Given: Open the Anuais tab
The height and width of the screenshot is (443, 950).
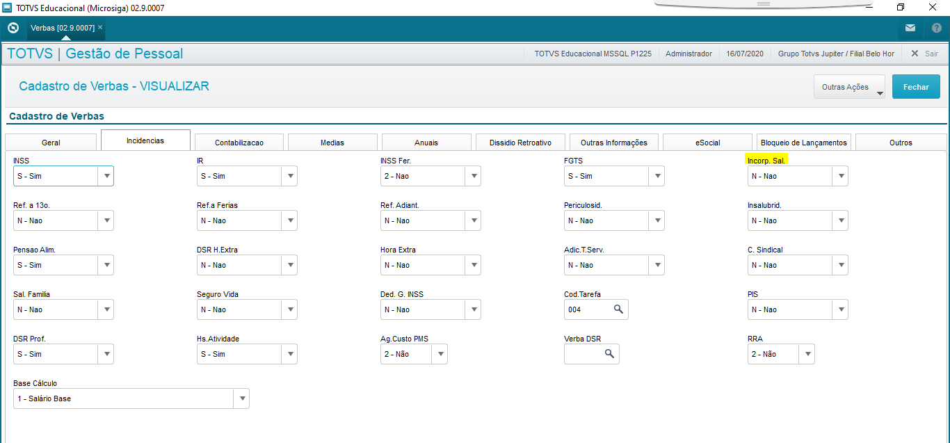Looking at the screenshot, I should coord(426,142).
